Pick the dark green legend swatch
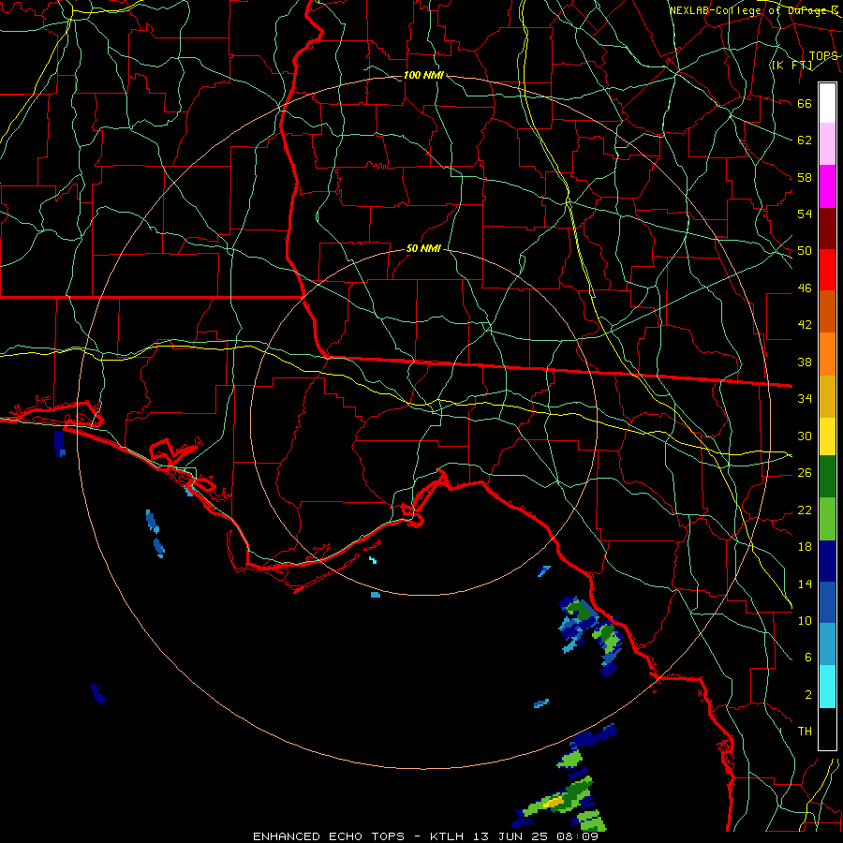The width and height of the screenshot is (843, 843). point(827,477)
